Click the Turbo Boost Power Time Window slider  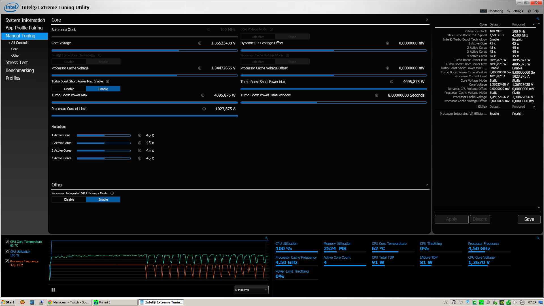(x=333, y=103)
